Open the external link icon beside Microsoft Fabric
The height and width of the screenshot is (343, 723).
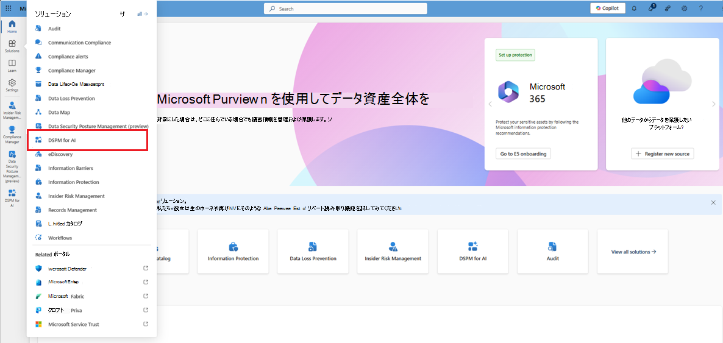pyautogui.click(x=145, y=296)
